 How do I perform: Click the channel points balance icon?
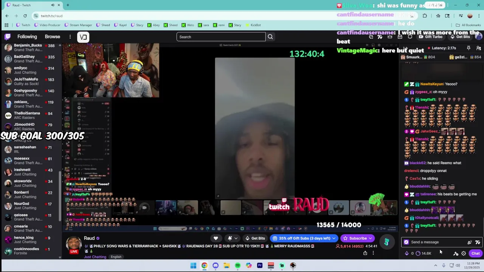[418, 253]
